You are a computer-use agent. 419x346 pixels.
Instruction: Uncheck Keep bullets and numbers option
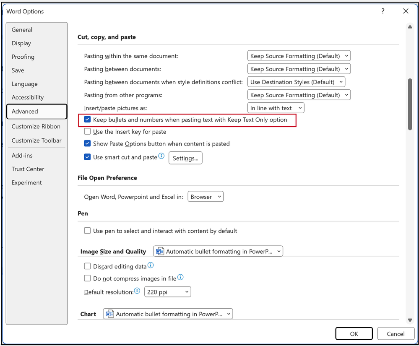coord(87,120)
